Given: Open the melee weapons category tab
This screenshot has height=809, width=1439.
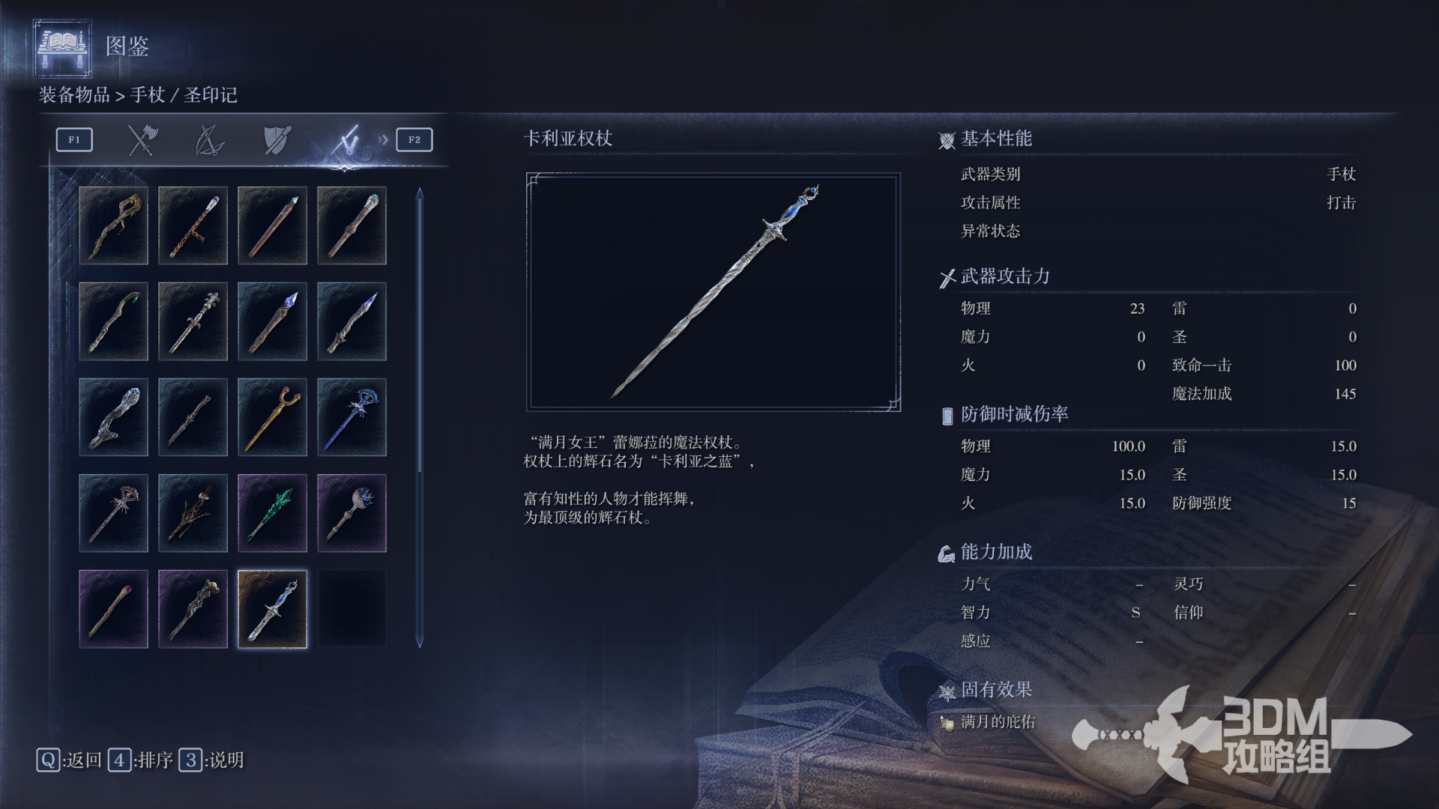Looking at the screenshot, I should (142, 140).
